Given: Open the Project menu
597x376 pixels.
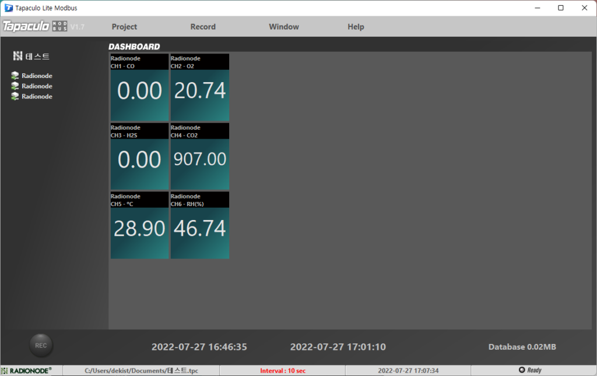Looking at the screenshot, I should (124, 27).
